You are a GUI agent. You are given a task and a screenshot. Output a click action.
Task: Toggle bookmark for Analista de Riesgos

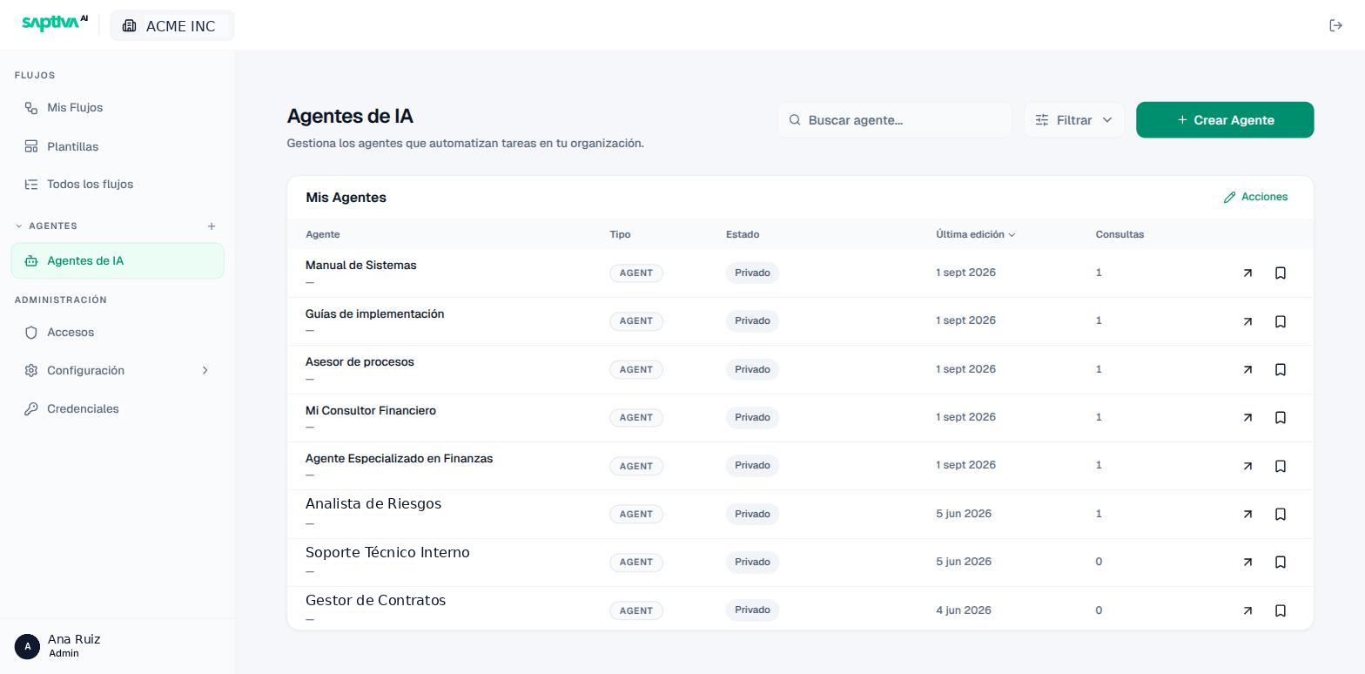point(1281,515)
